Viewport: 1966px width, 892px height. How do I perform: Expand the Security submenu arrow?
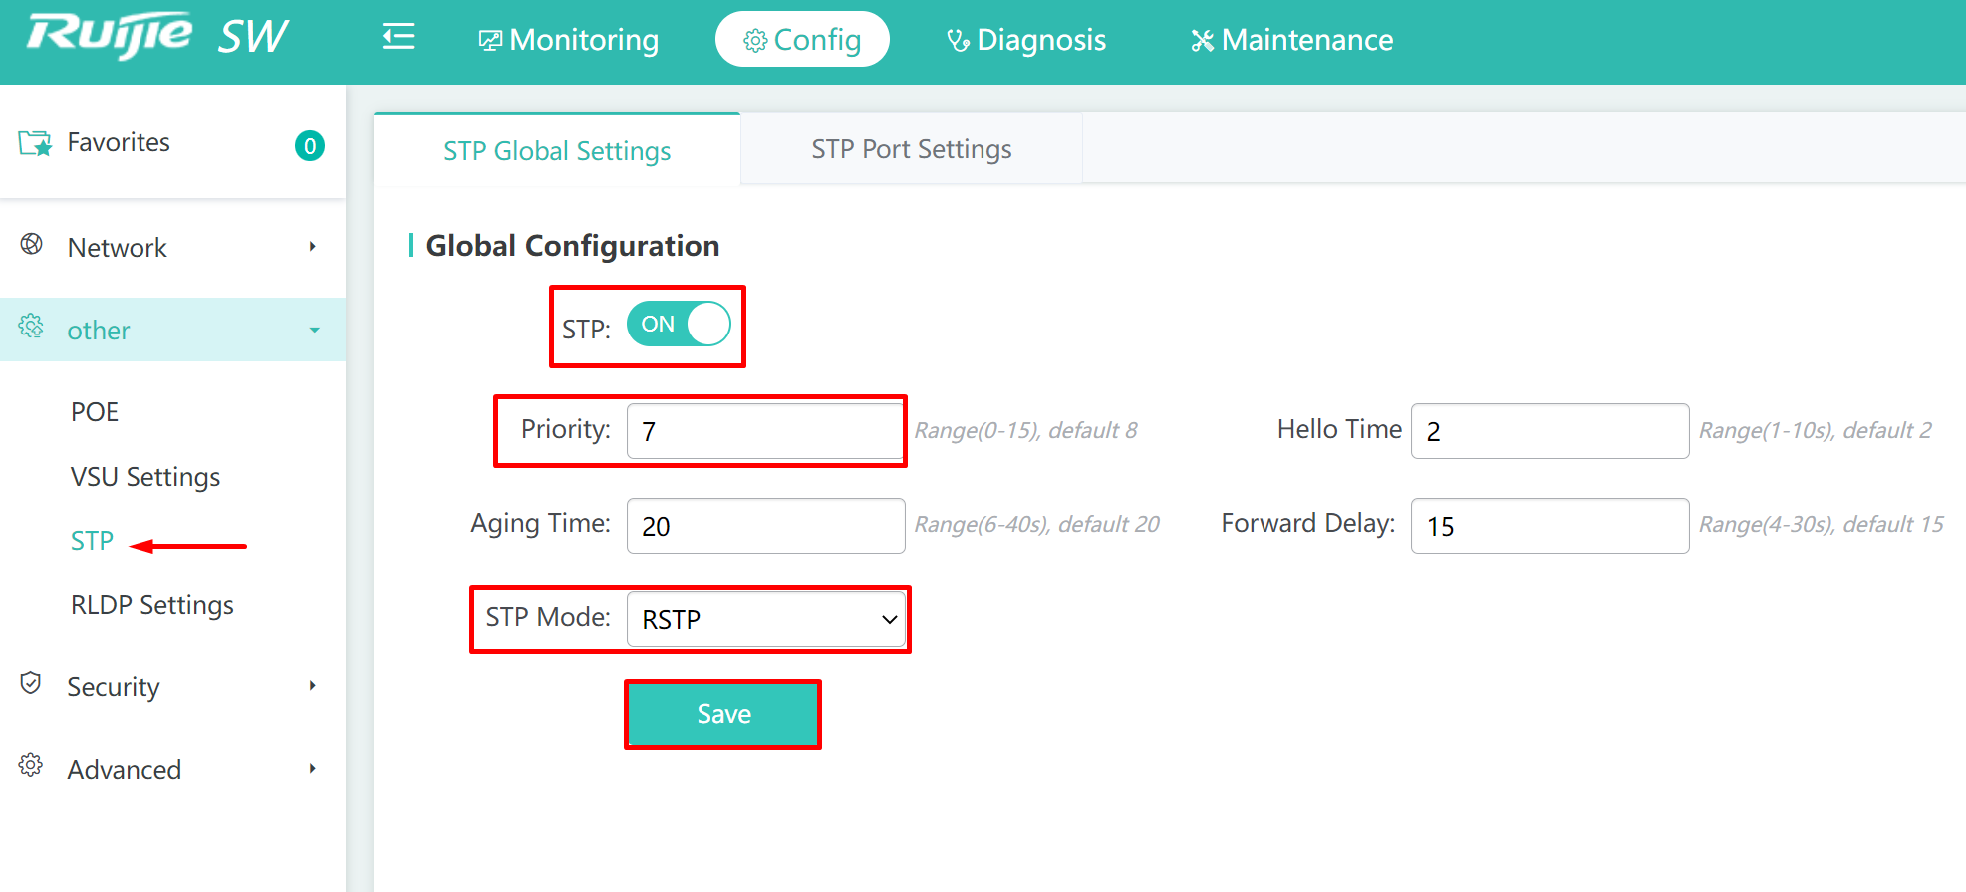pyautogui.click(x=313, y=685)
